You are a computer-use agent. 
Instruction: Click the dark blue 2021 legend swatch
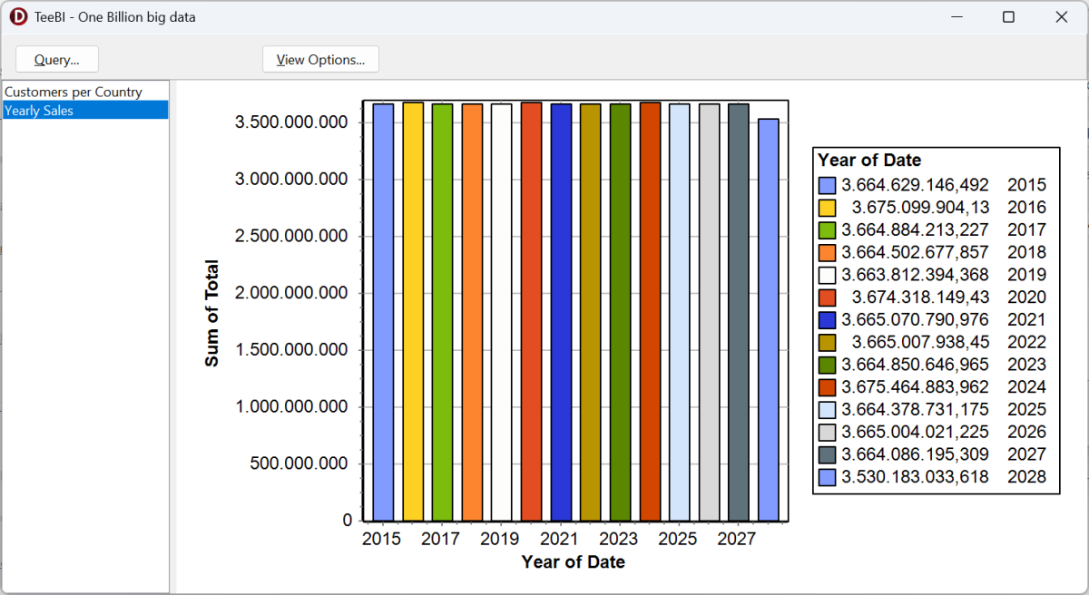827,320
